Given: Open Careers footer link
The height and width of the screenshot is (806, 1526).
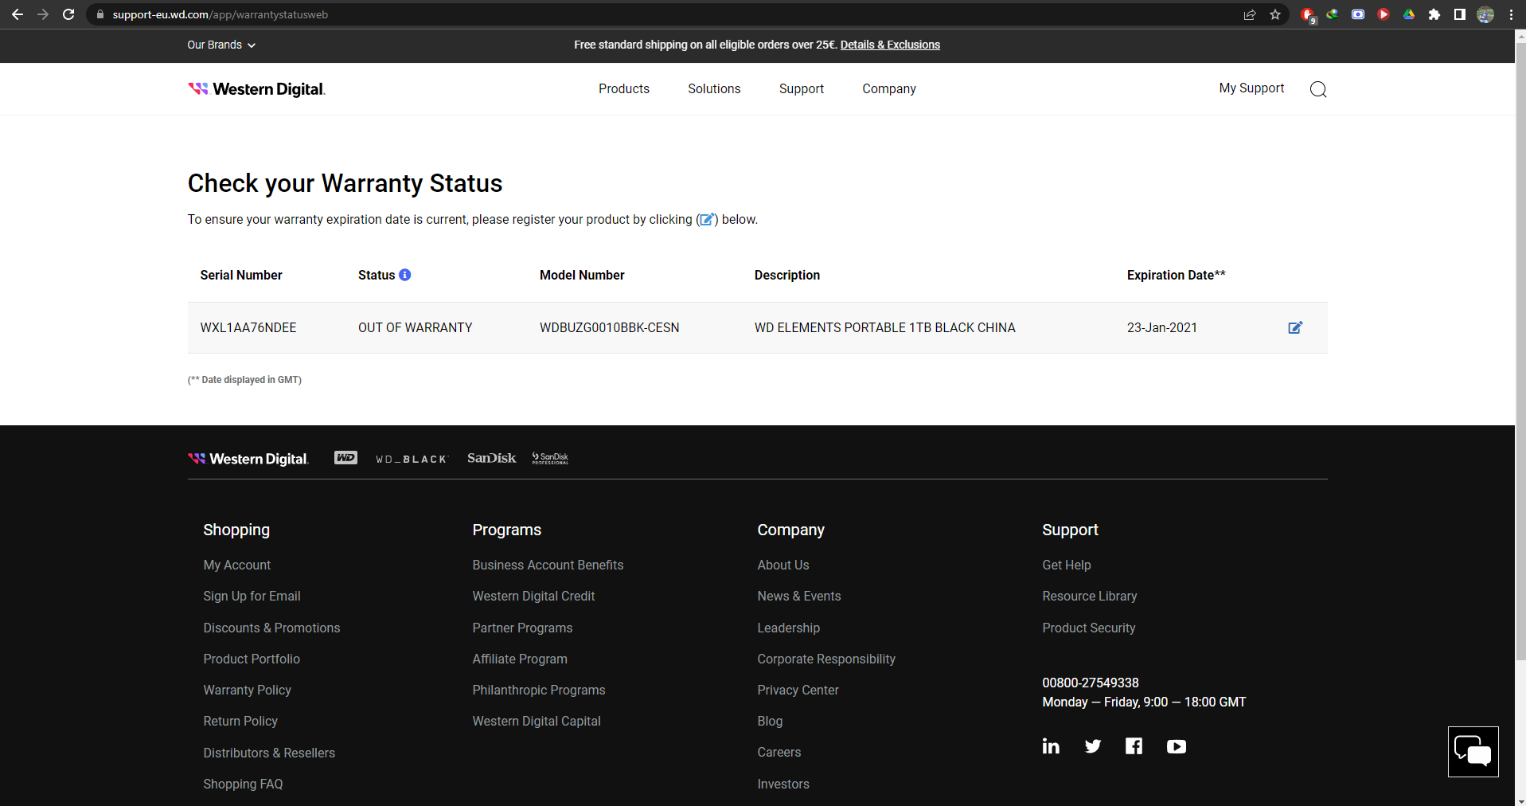Looking at the screenshot, I should coord(779,752).
